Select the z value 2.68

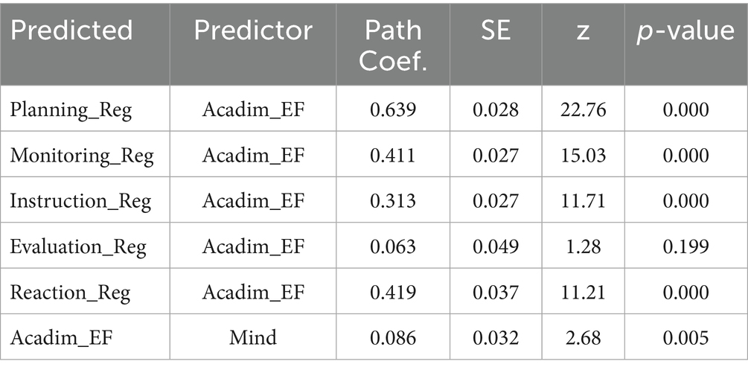pos(583,337)
